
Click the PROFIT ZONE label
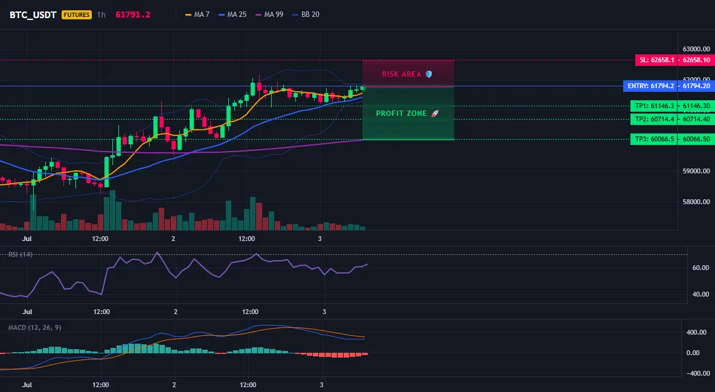[407, 113]
